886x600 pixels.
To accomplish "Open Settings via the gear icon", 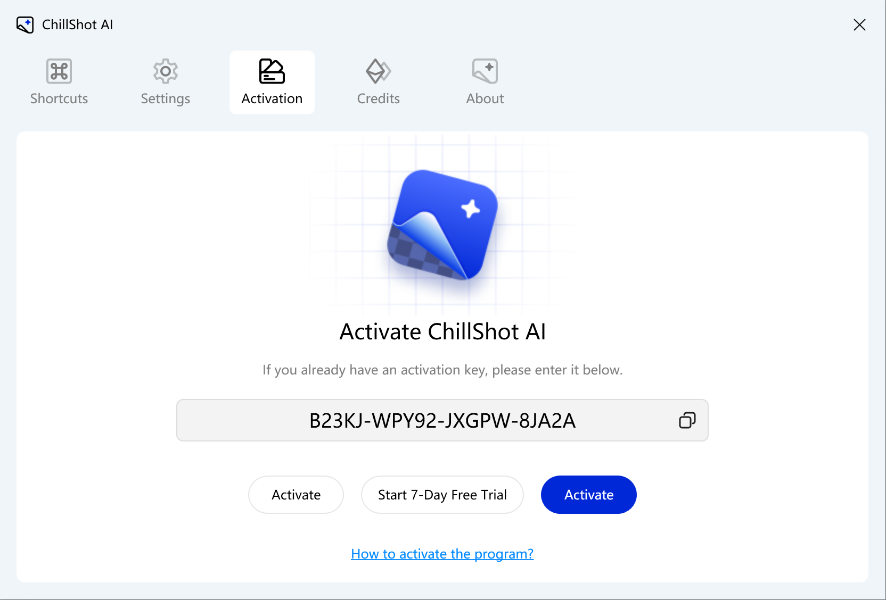I will pyautogui.click(x=166, y=71).
